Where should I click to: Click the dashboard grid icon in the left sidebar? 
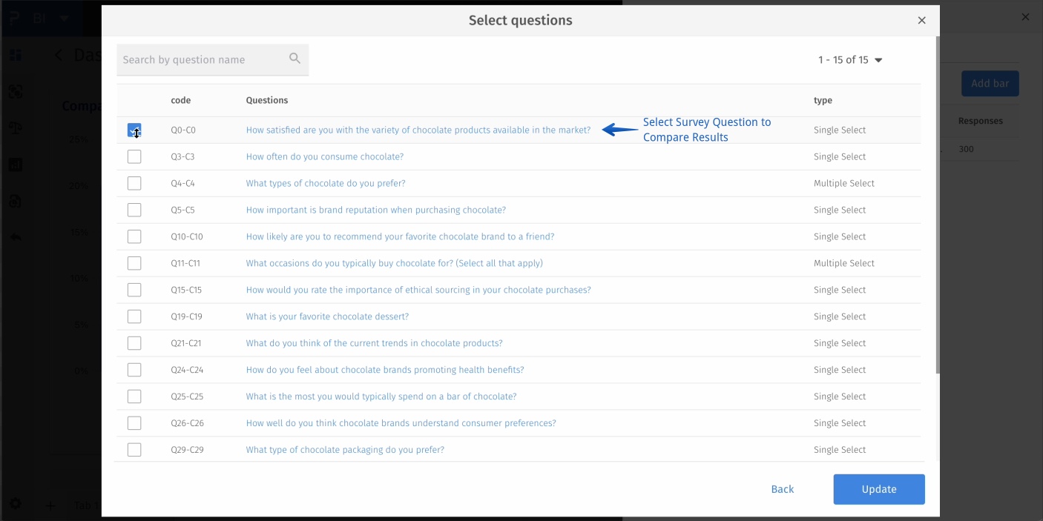tap(16, 54)
